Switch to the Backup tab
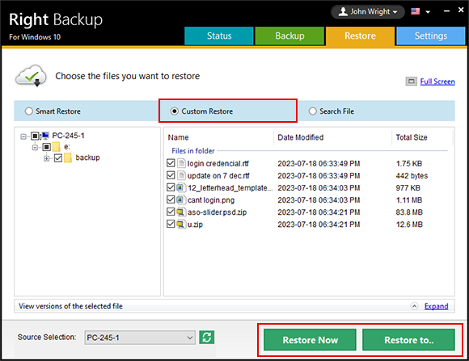The width and height of the screenshot is (469, 361). coord(289,36)
